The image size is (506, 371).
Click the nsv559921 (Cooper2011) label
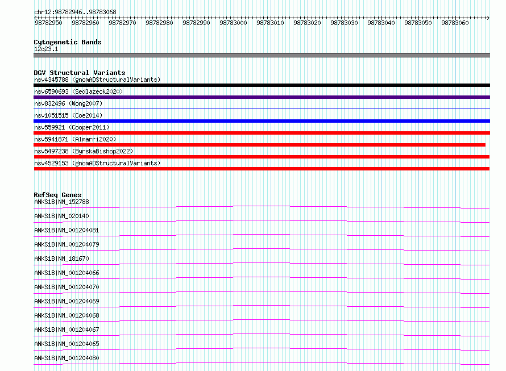click(x=72, y=127)
